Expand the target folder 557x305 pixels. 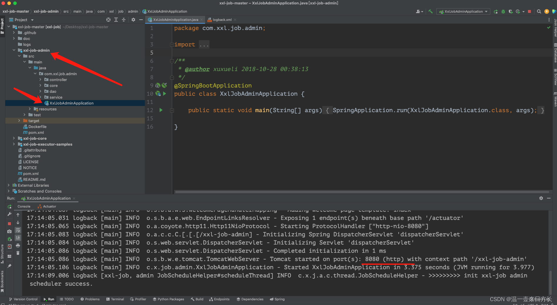click(19, 121)
